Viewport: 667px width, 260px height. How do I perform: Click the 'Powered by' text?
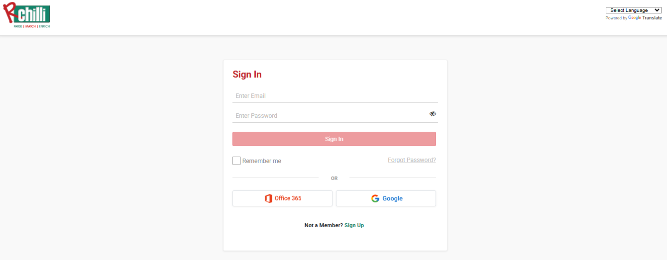coord(616,18)
